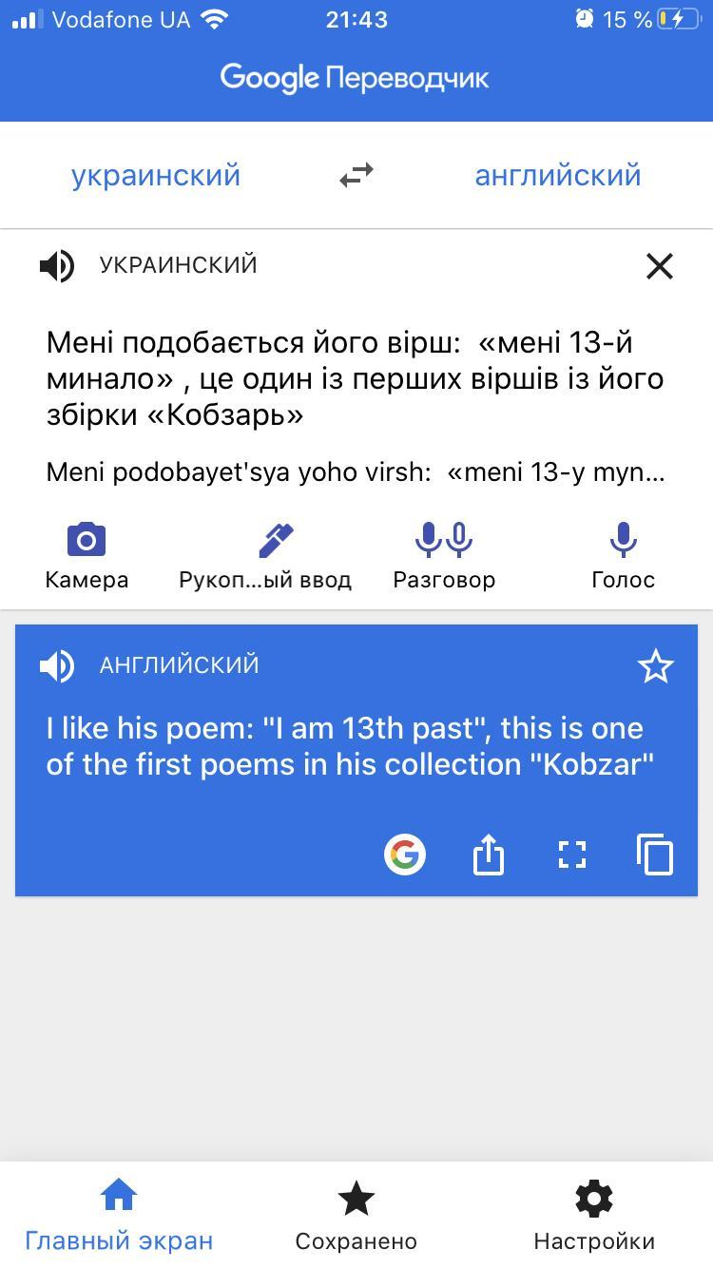
Task: Choose source language украинский
Action: click(156, 175)
